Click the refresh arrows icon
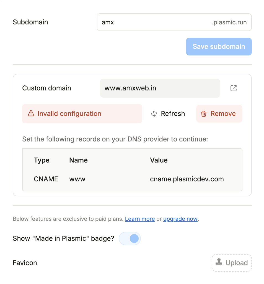The image size is (264, 284). point(154,114)
